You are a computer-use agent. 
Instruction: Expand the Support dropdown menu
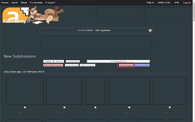click(x=50, y=3)
